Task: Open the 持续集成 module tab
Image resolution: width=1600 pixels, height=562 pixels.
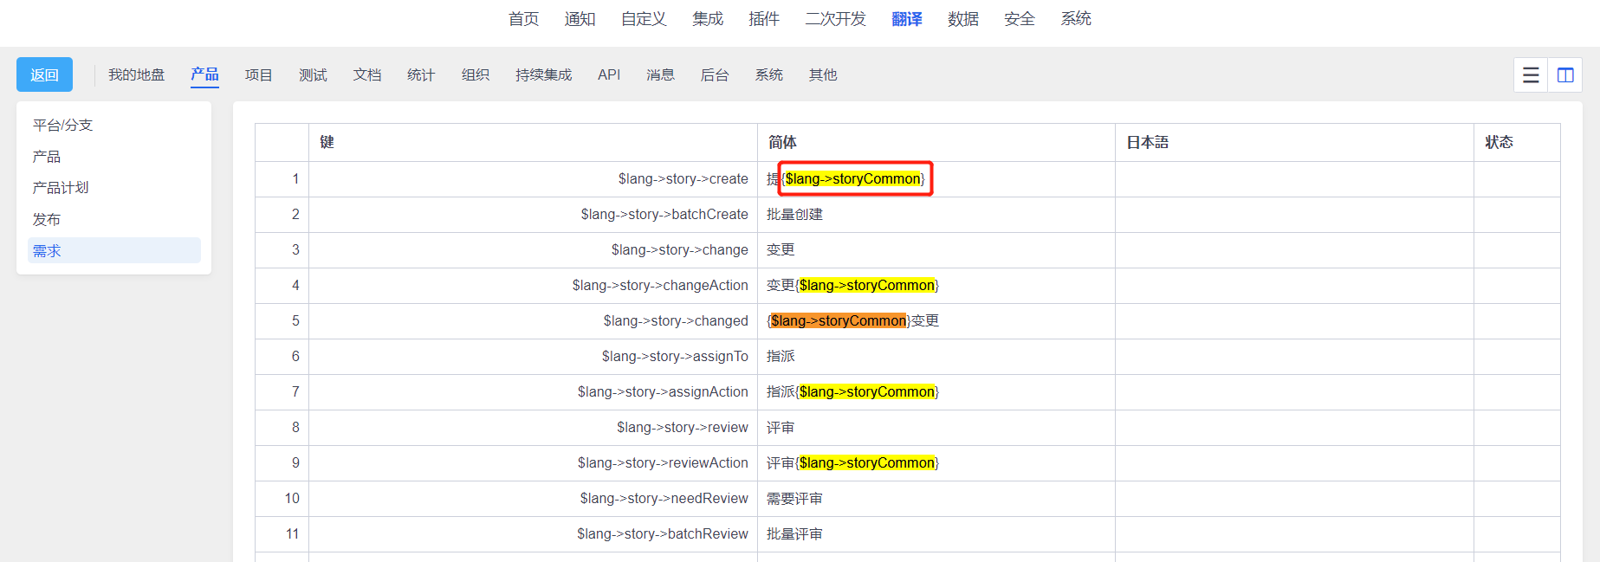Action: [x=543, y=75]
